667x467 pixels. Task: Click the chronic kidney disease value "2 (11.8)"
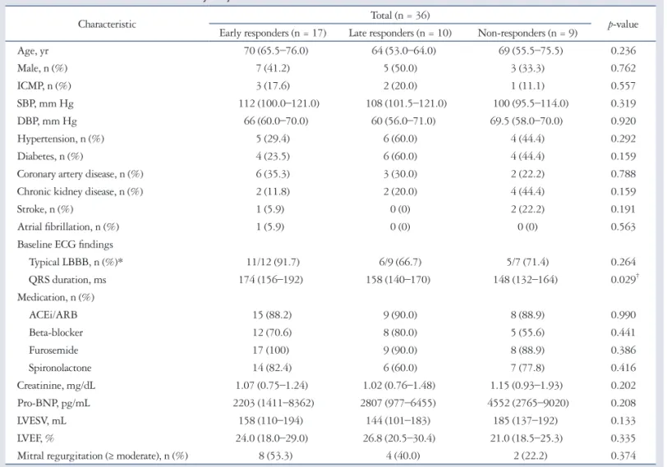273,192
